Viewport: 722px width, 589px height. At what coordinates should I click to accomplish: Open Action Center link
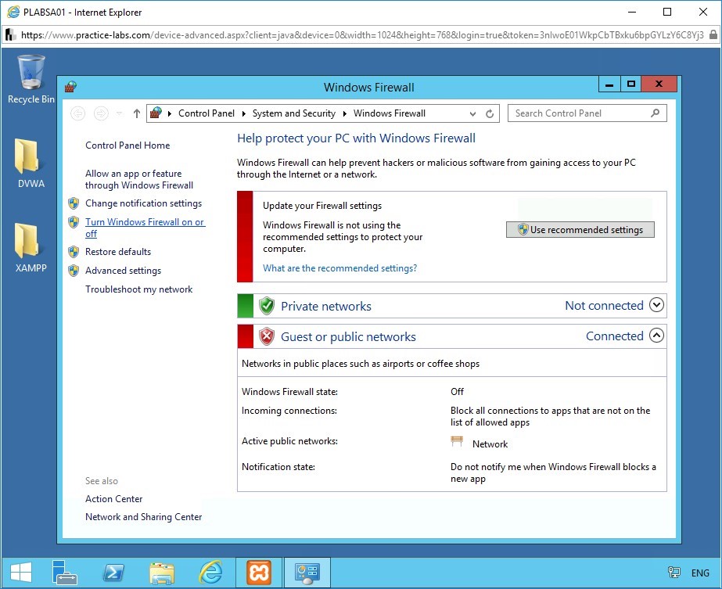point(113,499)
